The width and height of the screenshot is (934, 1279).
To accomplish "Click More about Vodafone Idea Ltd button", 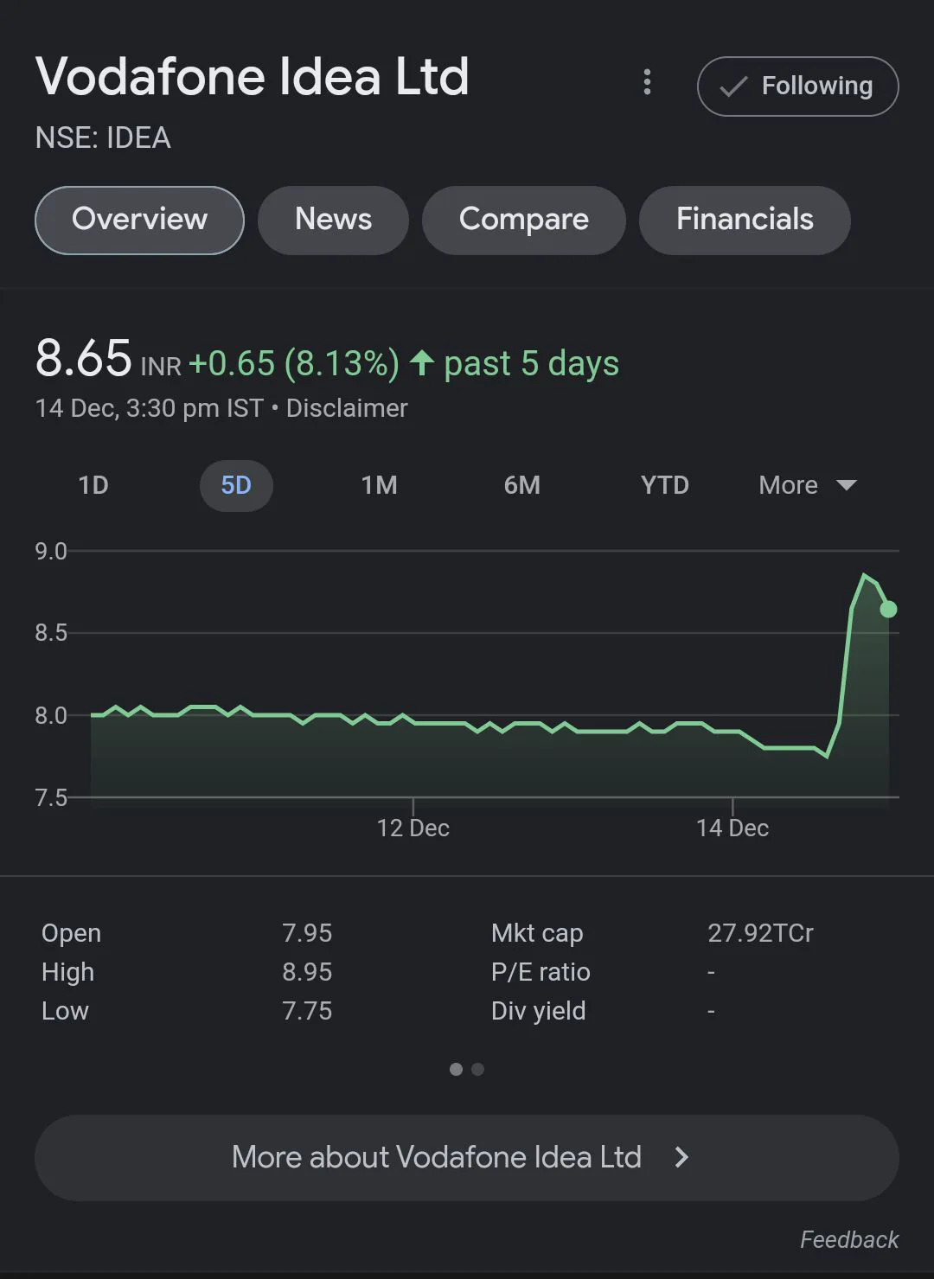I will pos(467,1157).
